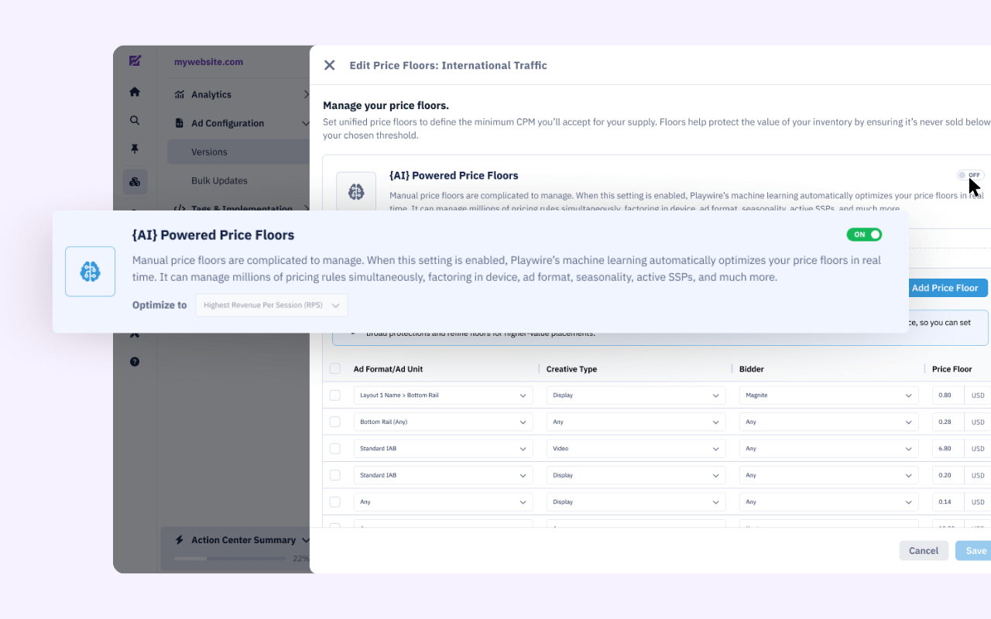Close the Edit Price Floors panel with X
The height and width of the screenshot is (619, 991).
329,66
